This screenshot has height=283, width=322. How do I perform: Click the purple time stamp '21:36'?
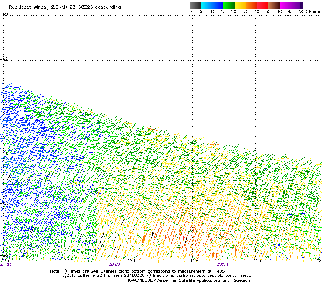coord(6,264)
